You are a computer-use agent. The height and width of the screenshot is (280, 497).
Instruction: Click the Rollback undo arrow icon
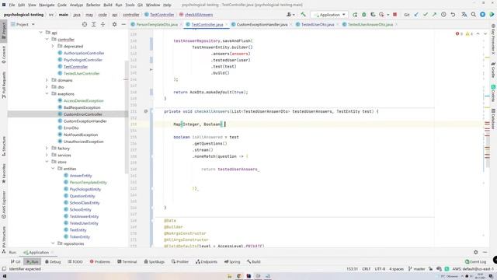coord(453,15)
